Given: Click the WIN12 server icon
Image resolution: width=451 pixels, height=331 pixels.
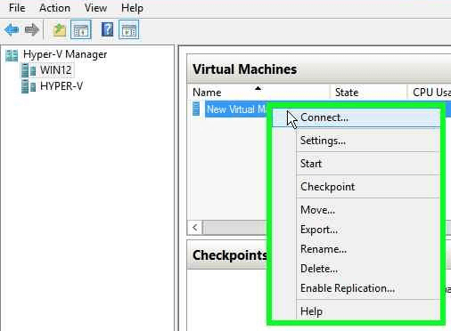Looking at the screenshot, I should click(29, 70).
